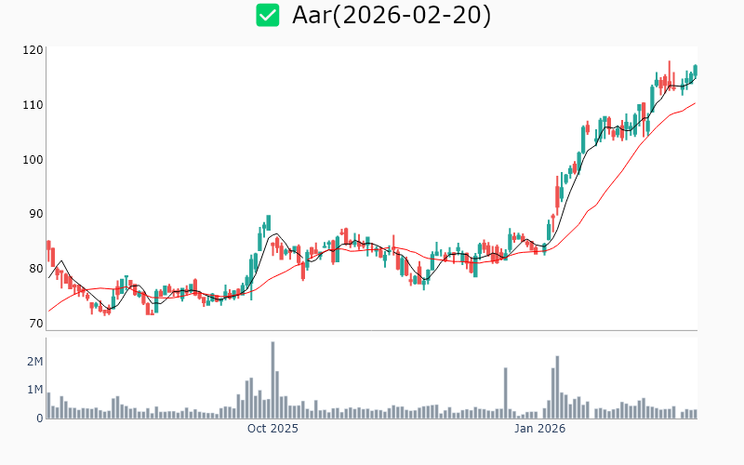Click the last green candlestick at far right
The image size is (744, 465).
(695, 71)
